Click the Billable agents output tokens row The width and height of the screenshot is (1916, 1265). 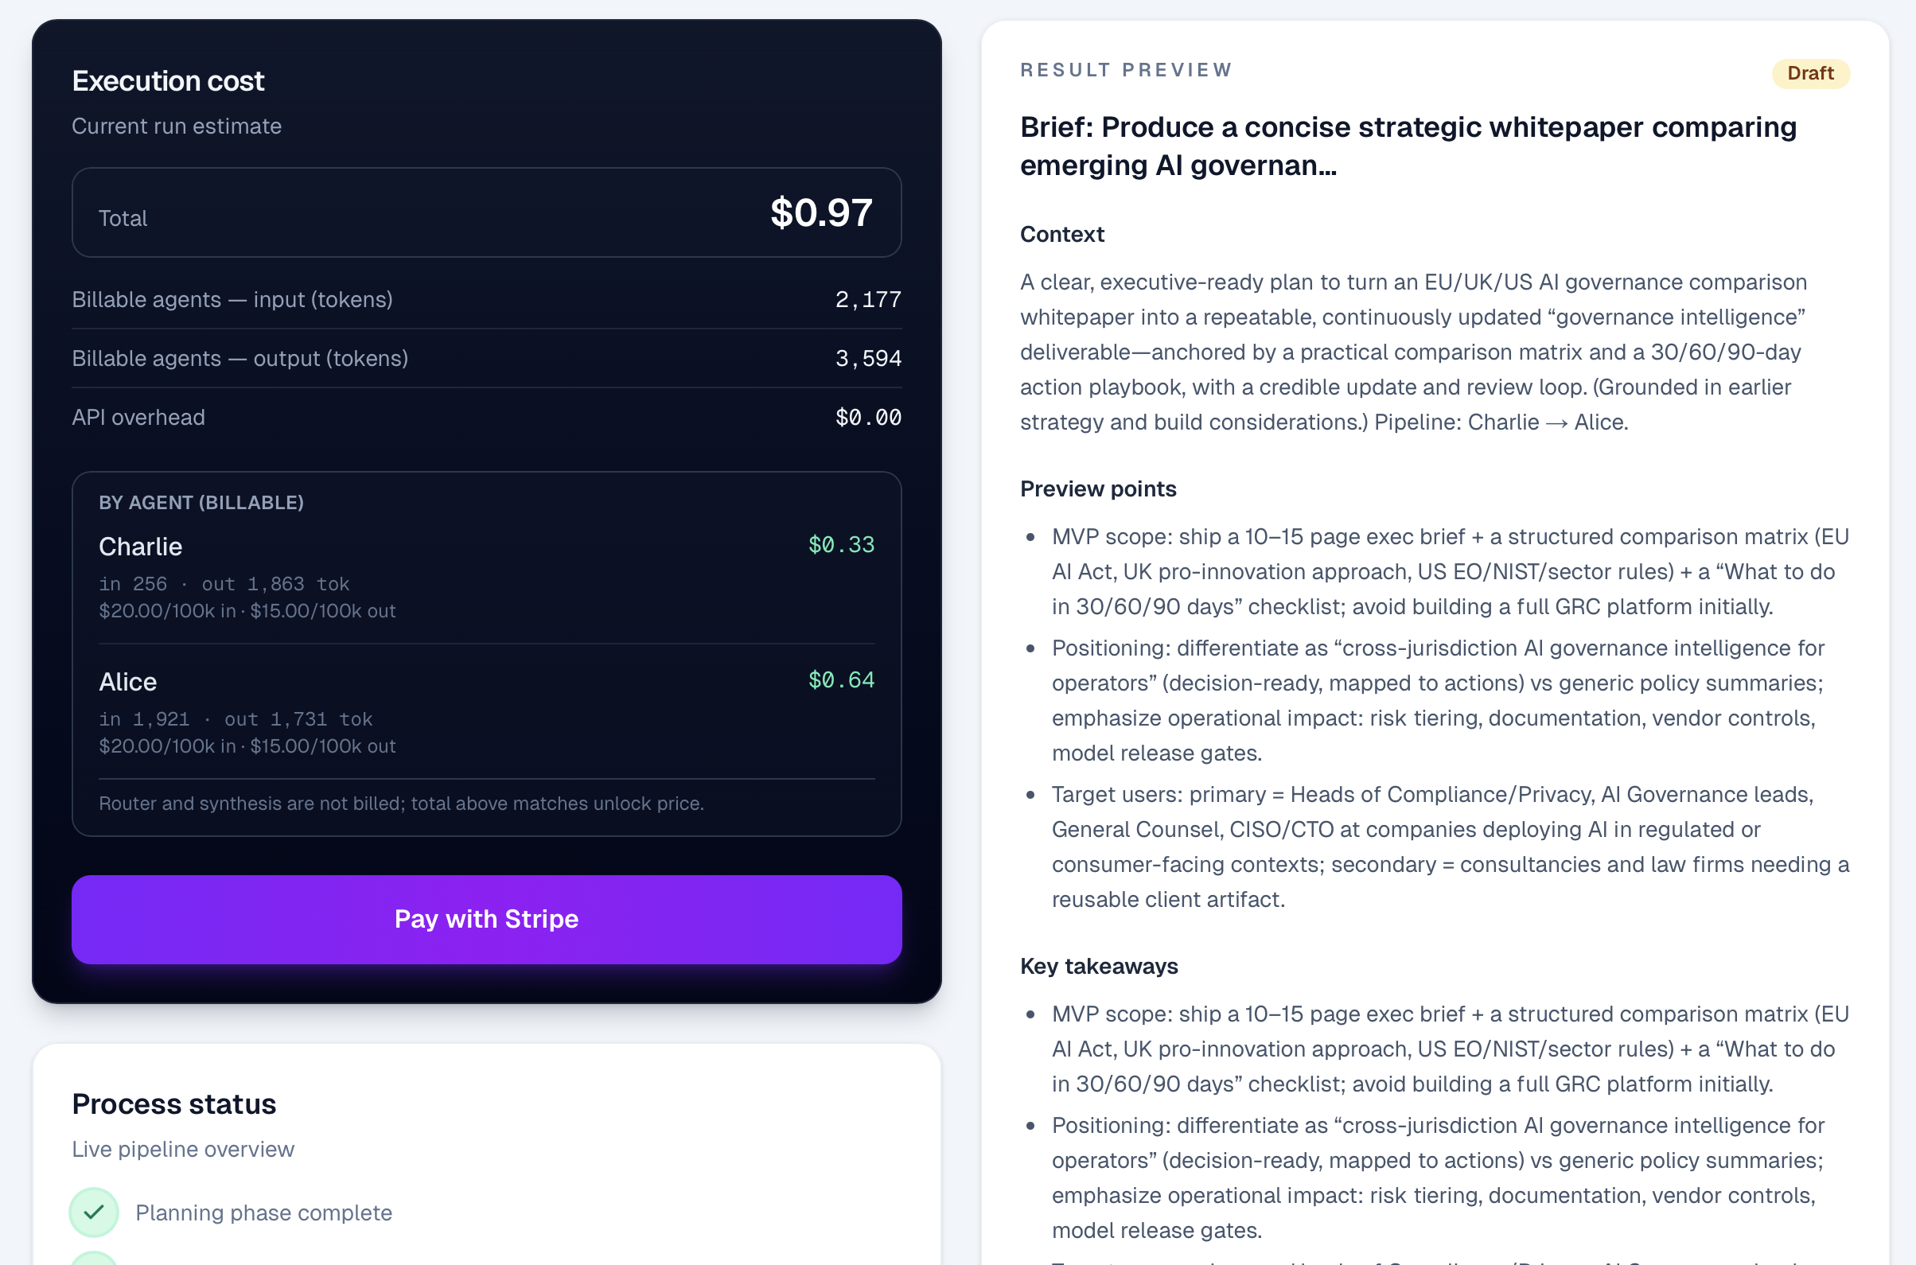[x=486, y=358]
